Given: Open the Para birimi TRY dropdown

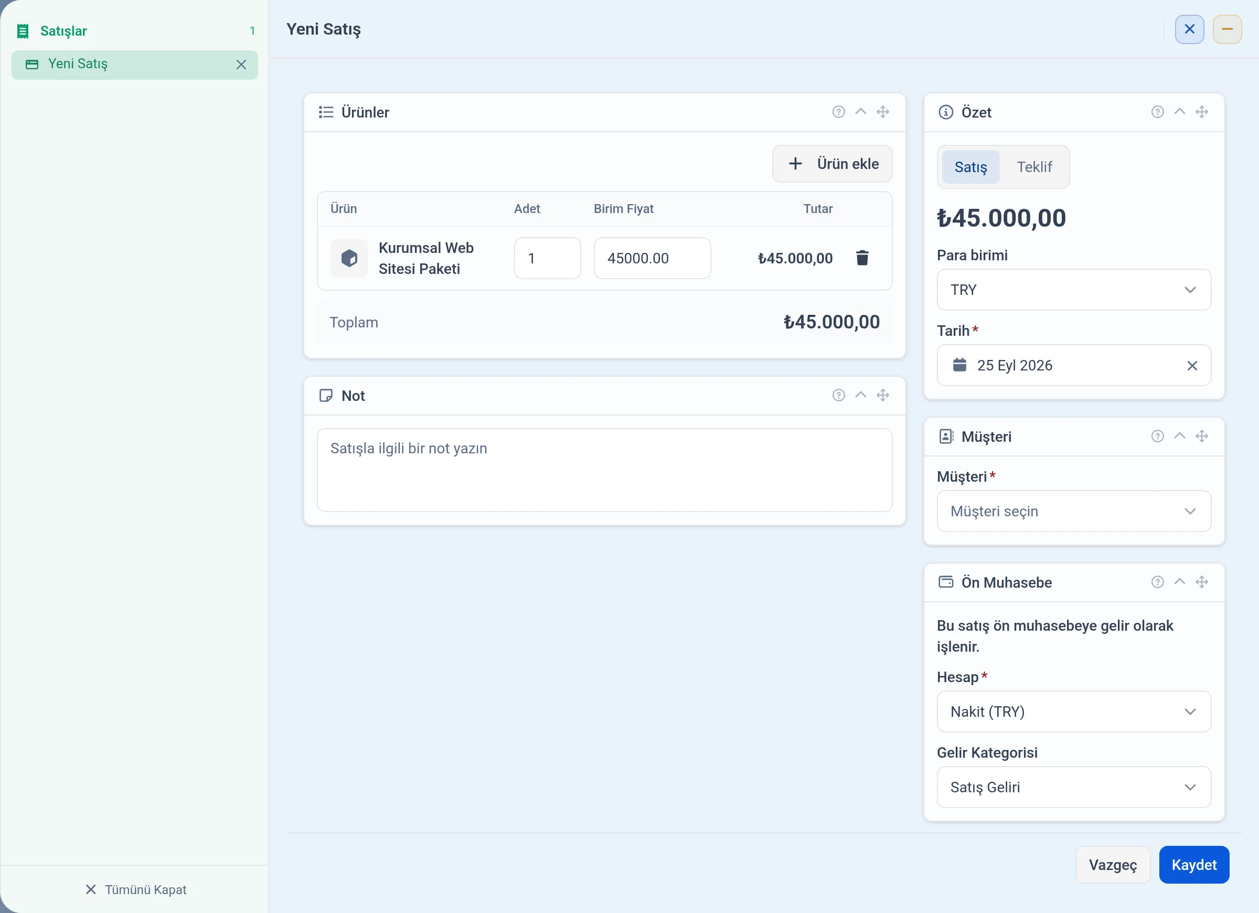Looking at the screenshot, I should coord(1074,290).
